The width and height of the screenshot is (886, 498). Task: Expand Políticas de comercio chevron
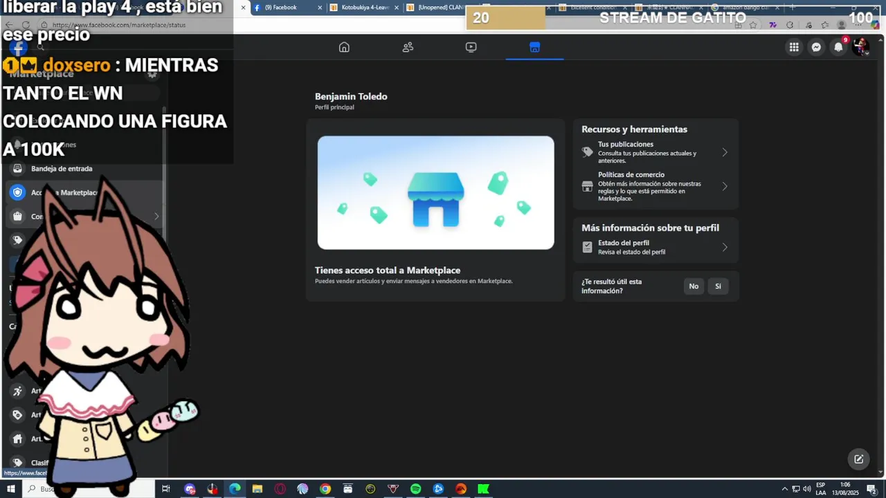click(725, 186)
